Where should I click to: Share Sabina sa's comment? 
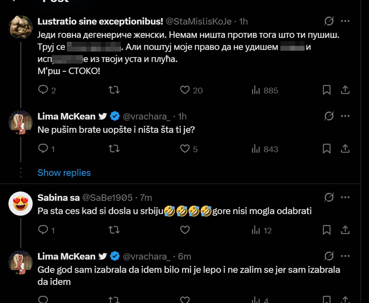[x=346, y=230]
